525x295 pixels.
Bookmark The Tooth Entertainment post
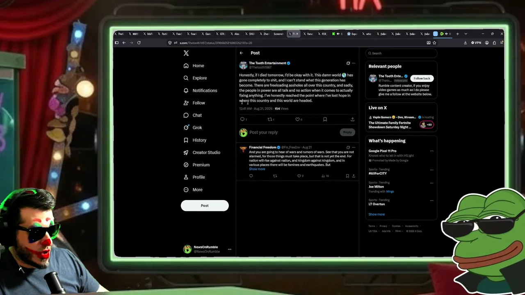tap(325, 119)
